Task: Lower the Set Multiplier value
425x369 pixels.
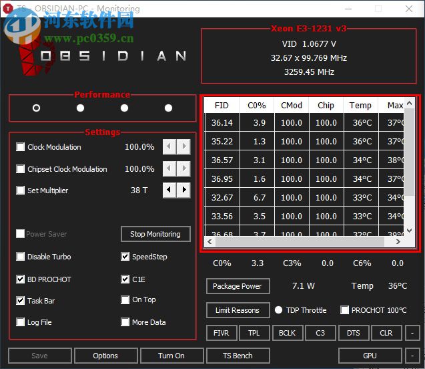Action: pos(169,190)
